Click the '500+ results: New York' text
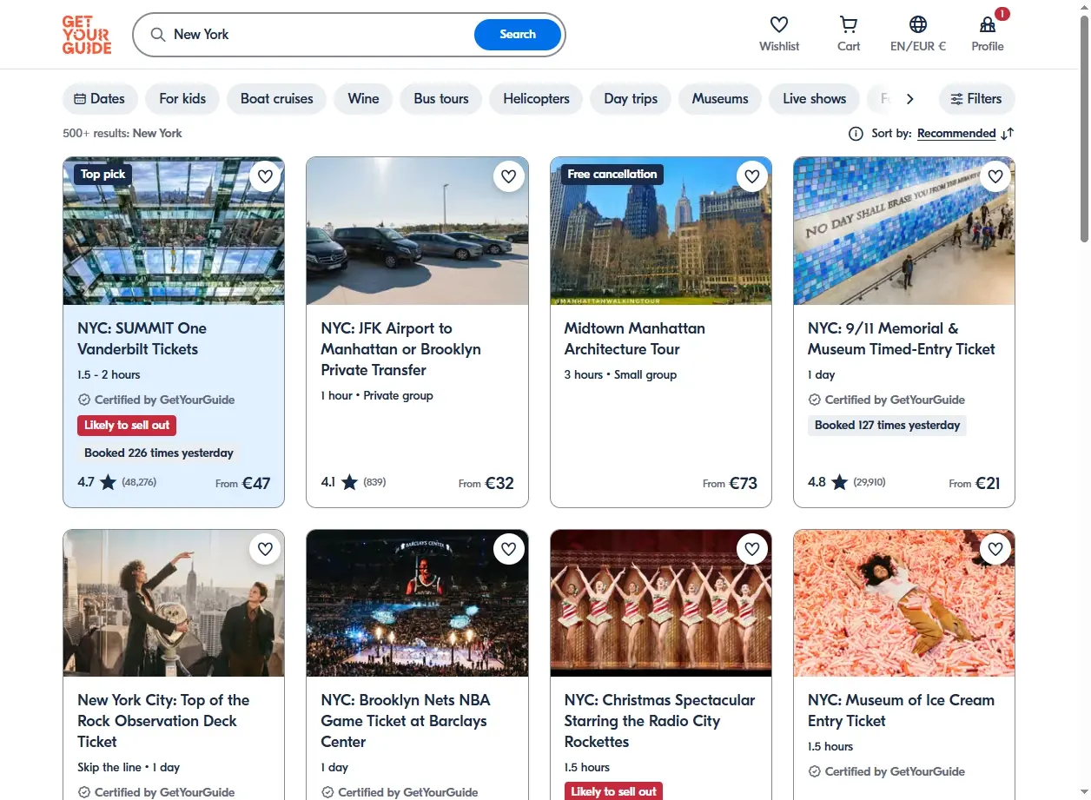The image size is (1091, 800). (122, 134)
